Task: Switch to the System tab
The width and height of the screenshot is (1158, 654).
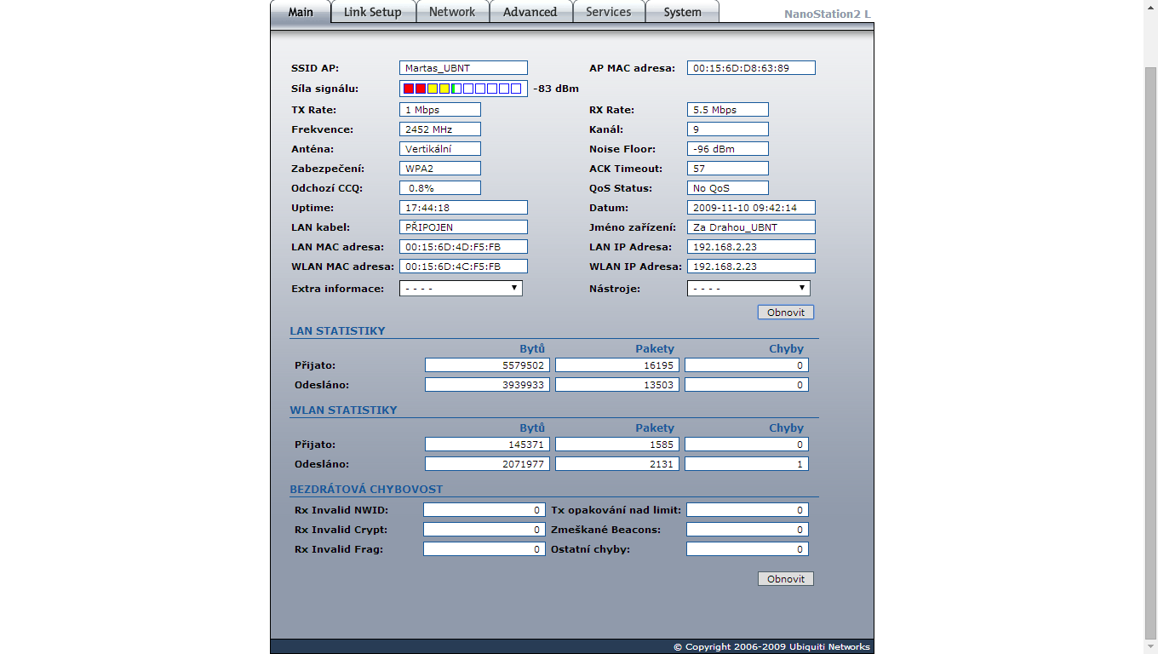Action: (x=682, y=12)
